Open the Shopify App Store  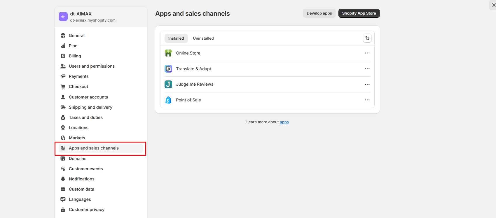pyautogui.click(x=359, y=13)
